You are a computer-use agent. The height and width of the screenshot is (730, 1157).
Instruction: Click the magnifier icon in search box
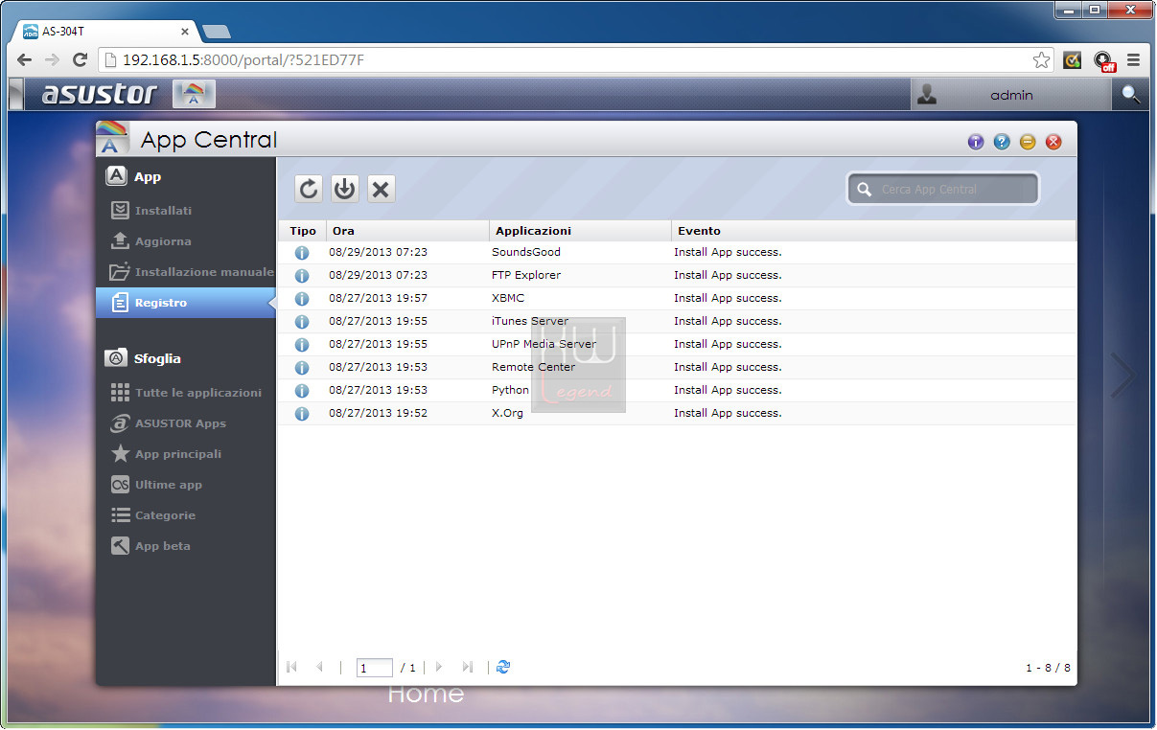(865, 190)
